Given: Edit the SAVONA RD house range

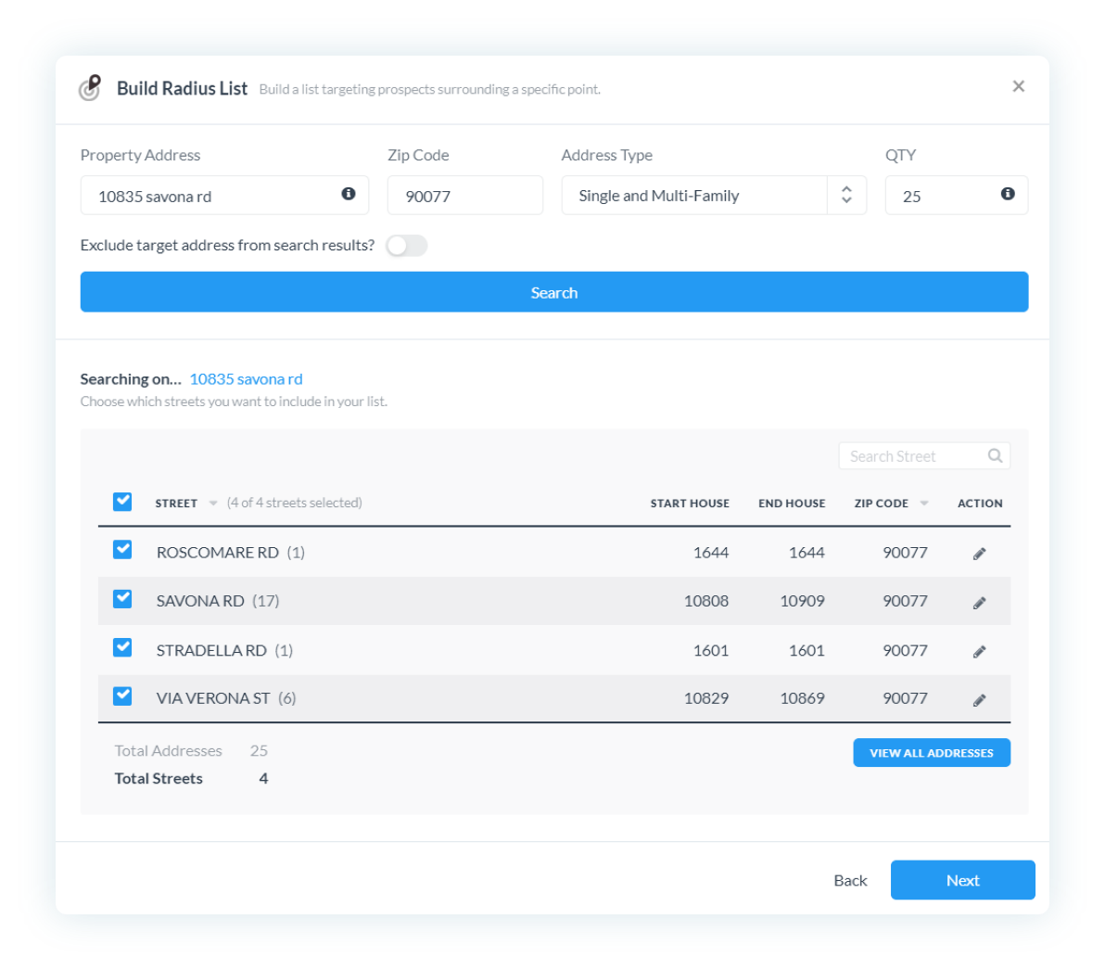Looking at the screenshot, I should coord(979,603).
